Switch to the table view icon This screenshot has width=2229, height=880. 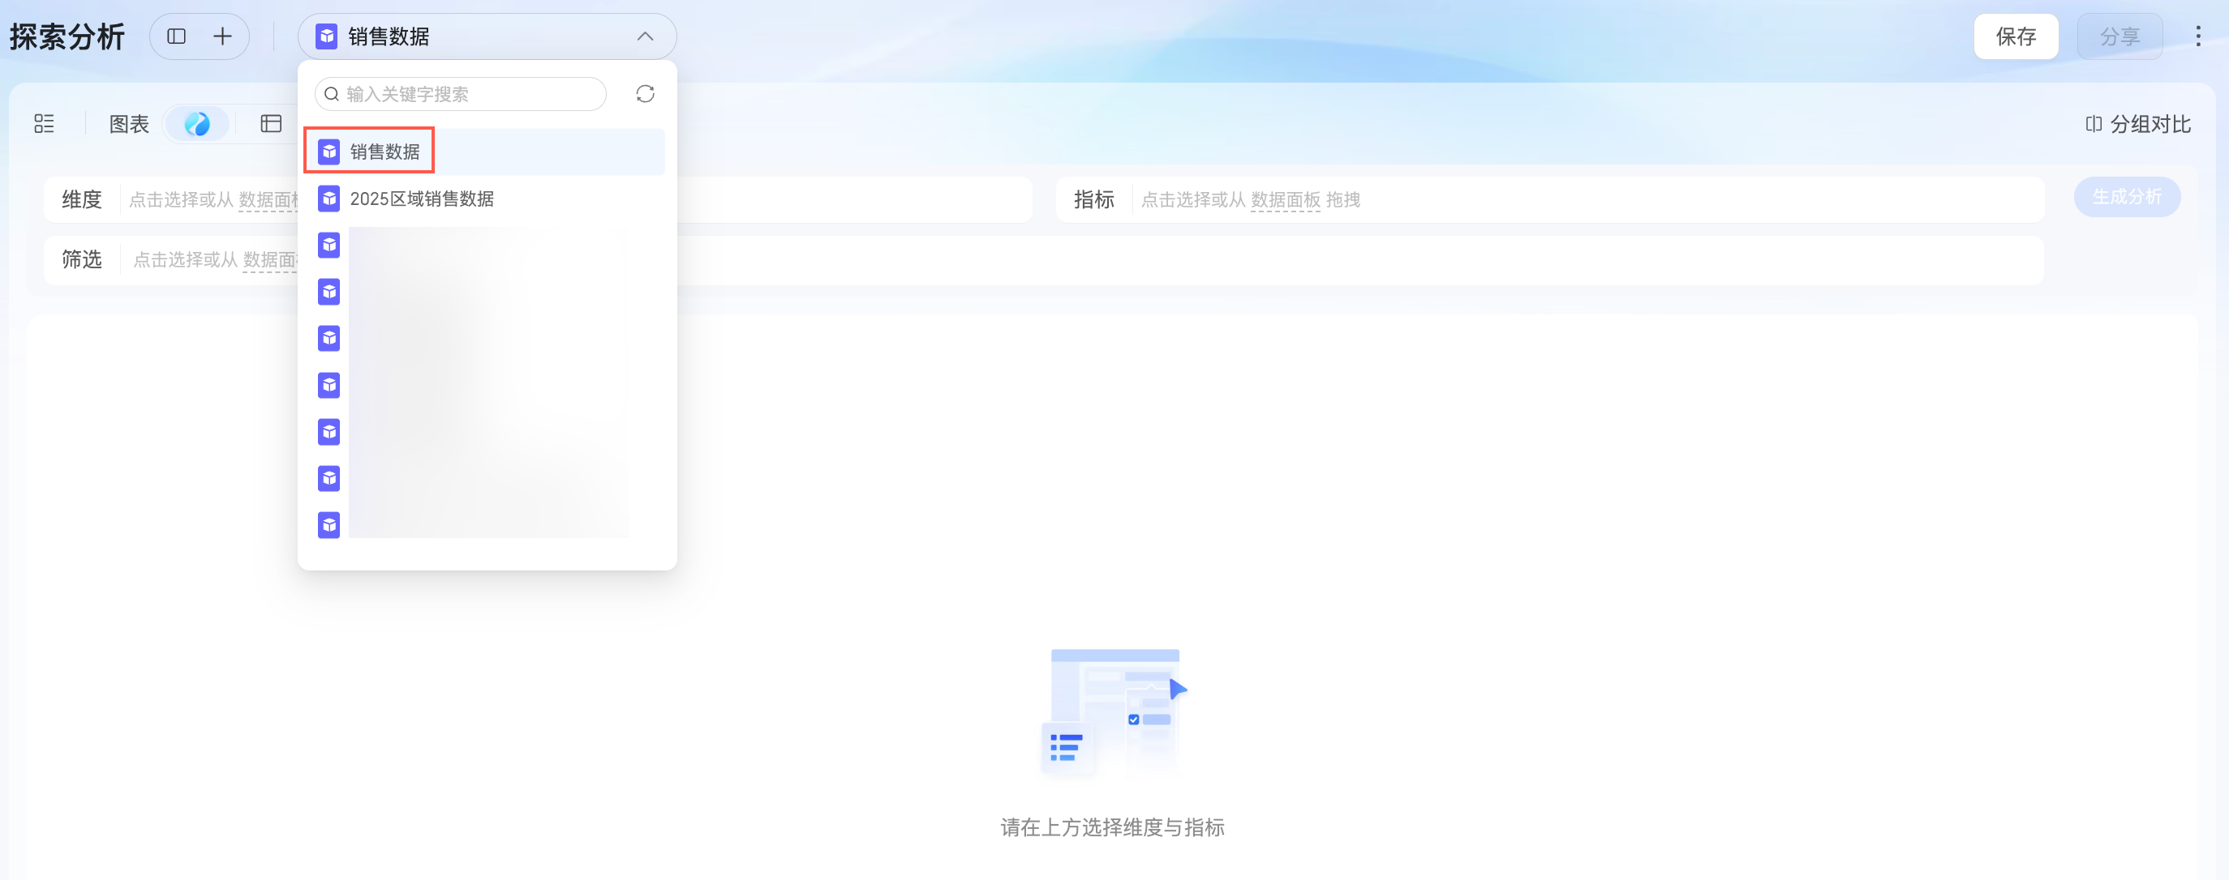pos(271,124)
